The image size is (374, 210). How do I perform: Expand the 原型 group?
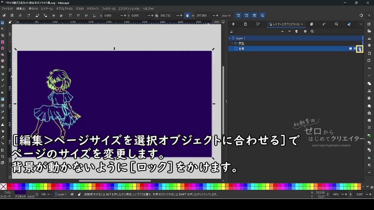click(x=232, y=43)
